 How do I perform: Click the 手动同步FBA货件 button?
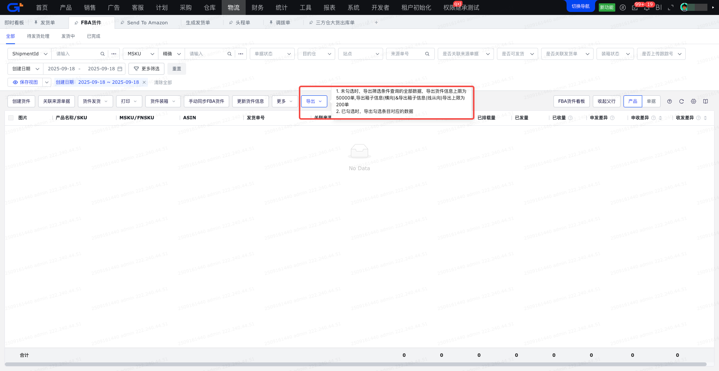point(206,101)
